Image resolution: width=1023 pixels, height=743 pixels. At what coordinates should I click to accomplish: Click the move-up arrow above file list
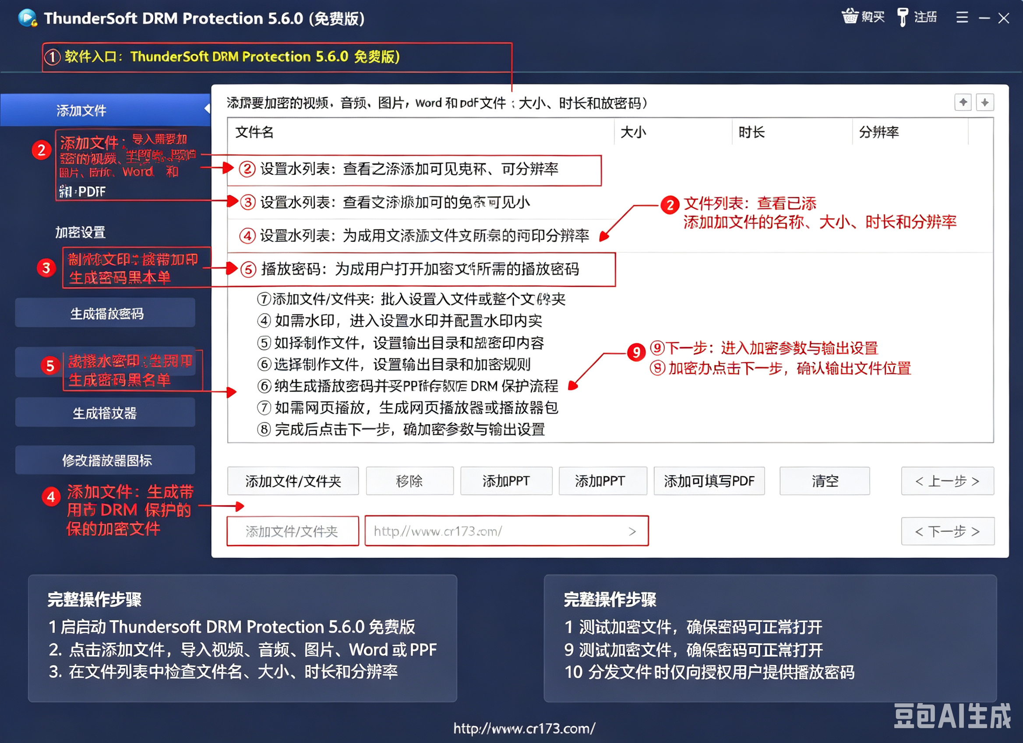(963, 103)
